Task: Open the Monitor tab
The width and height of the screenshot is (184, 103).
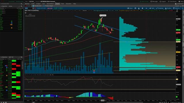Action: coord(27,4)
